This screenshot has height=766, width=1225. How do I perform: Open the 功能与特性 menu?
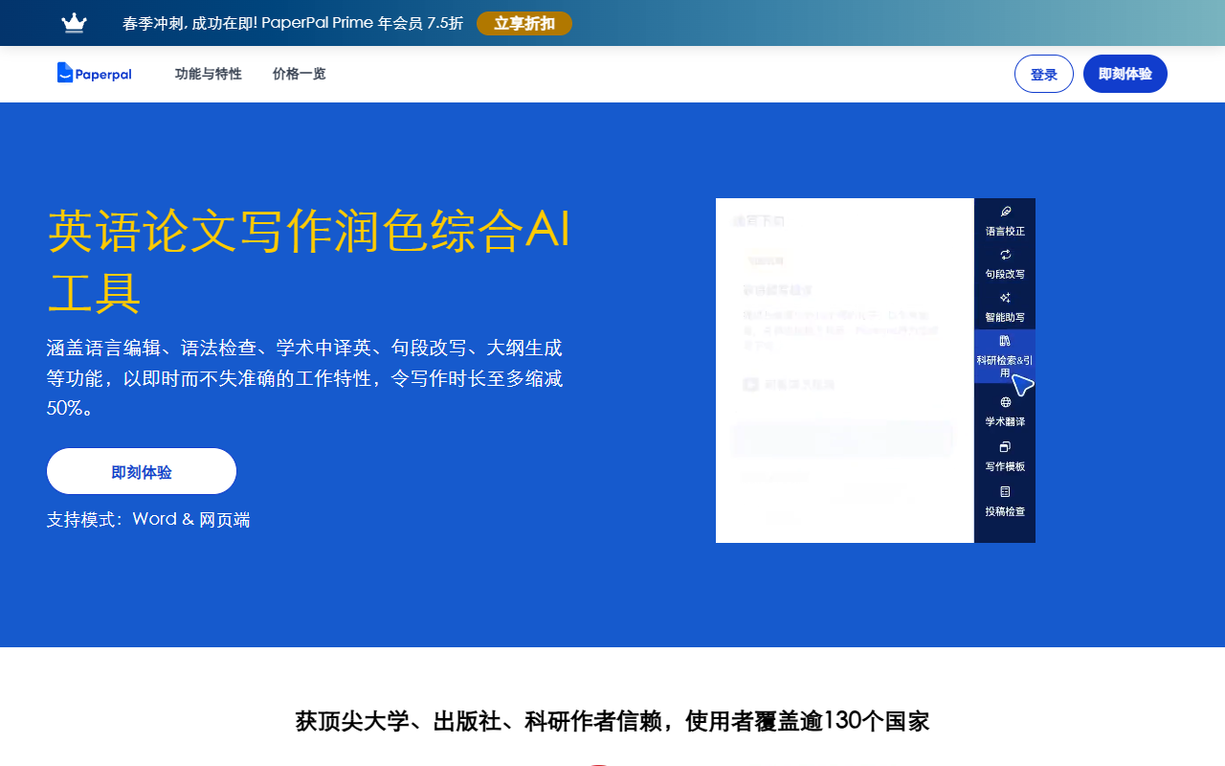pyautogui.click(x=209, y=74)
